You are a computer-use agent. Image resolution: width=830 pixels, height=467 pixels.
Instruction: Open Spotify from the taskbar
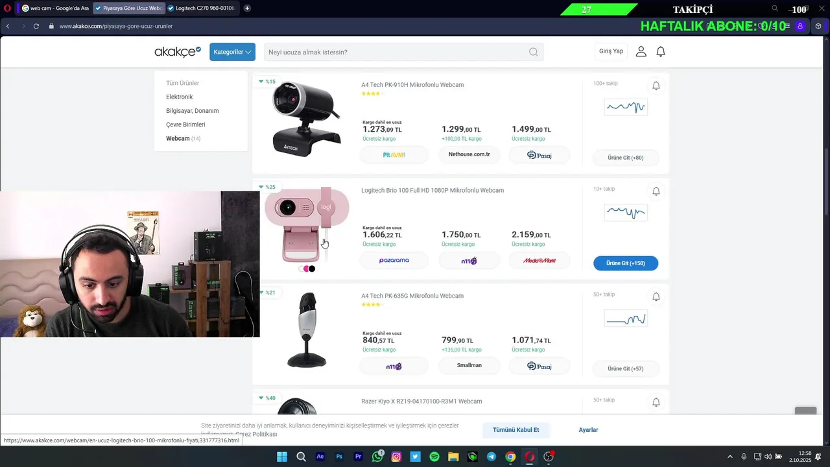pyautogui.click(x=434, y=457)
